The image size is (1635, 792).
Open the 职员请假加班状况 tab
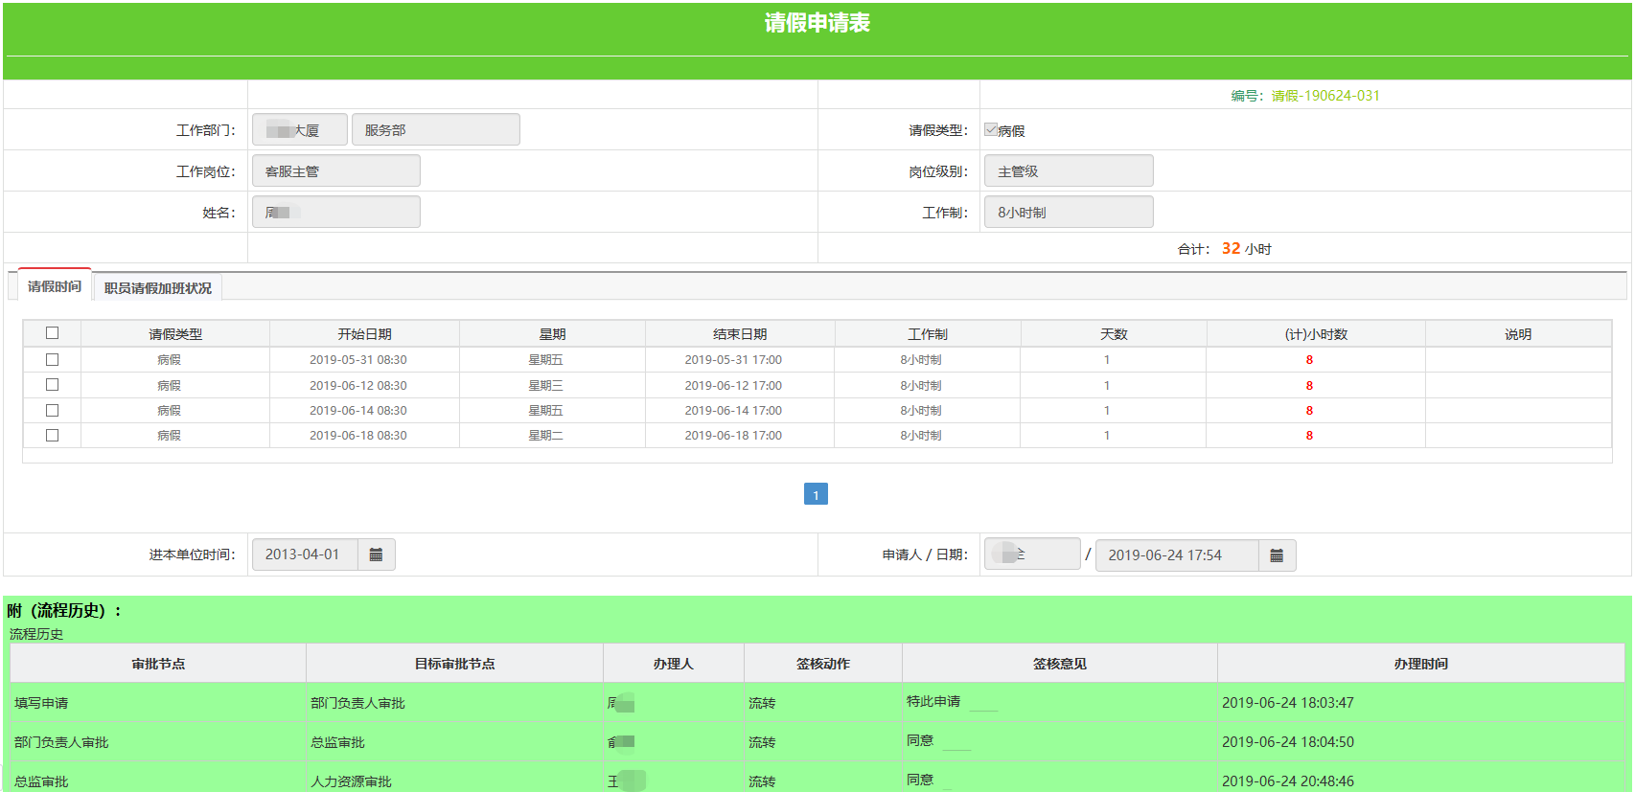tap(158, 288)
